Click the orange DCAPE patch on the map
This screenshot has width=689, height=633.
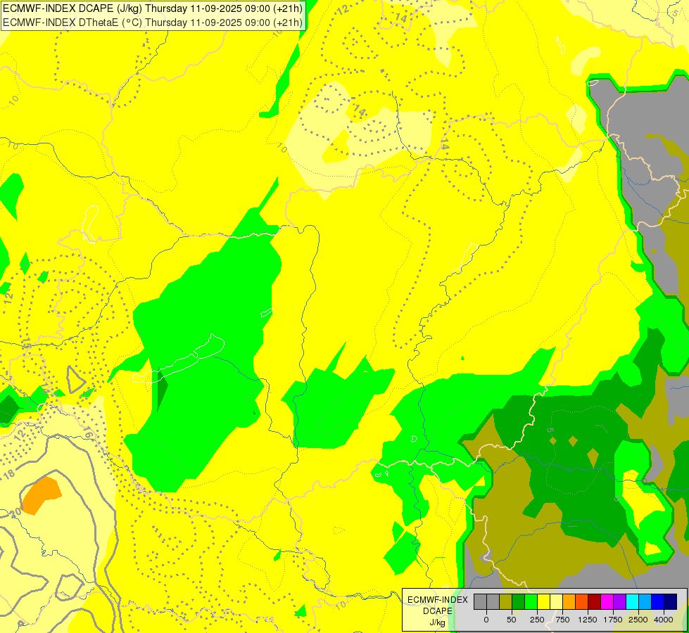[x=41, y=495]
